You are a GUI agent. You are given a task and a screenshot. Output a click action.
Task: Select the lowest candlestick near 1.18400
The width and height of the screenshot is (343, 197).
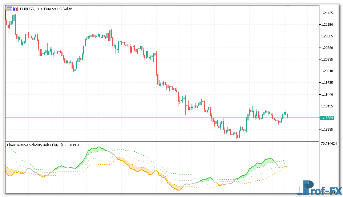[x=238, y=135]
